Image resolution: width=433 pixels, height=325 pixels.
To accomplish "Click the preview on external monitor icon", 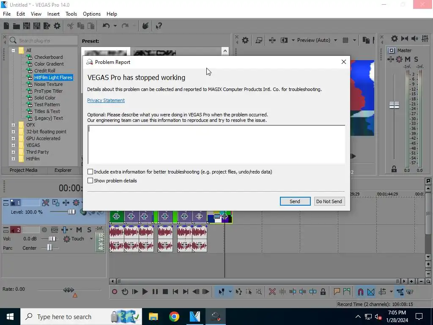I will tap(259, 40).
